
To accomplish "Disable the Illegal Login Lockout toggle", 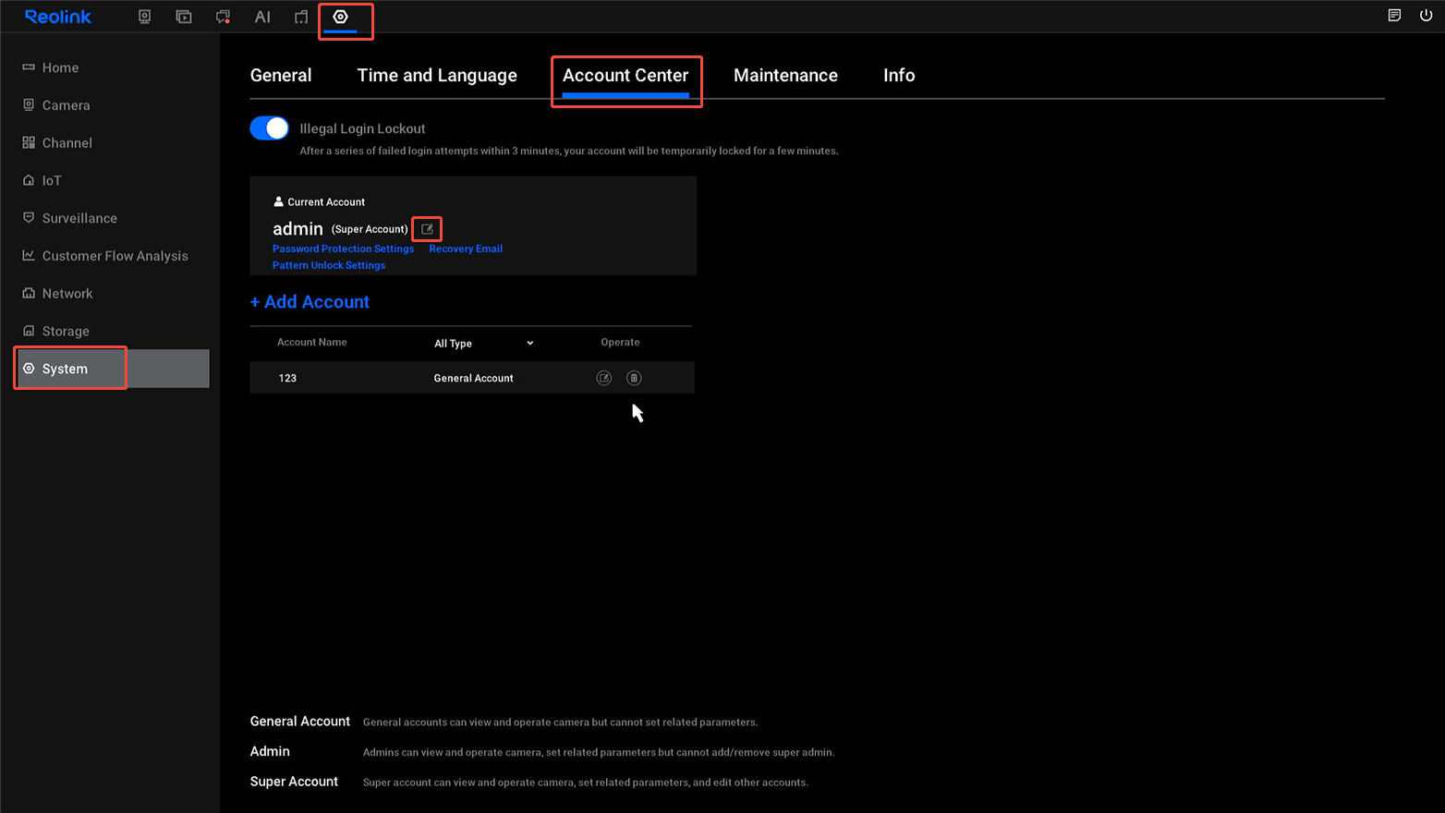I will click(x=269, y=127).
